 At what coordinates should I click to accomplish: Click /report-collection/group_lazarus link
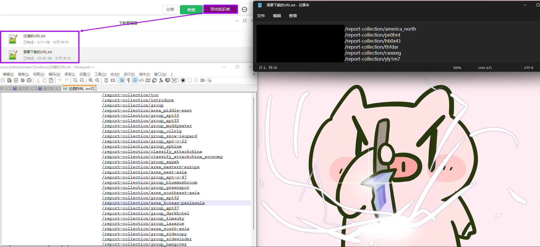(x=143, y=224)
